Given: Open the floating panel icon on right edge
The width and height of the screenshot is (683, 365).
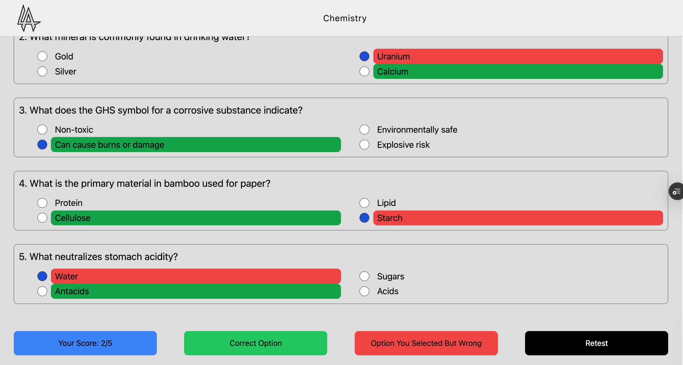Looking at the screenshot, I should pyautogui.click(x=677, y=191).
